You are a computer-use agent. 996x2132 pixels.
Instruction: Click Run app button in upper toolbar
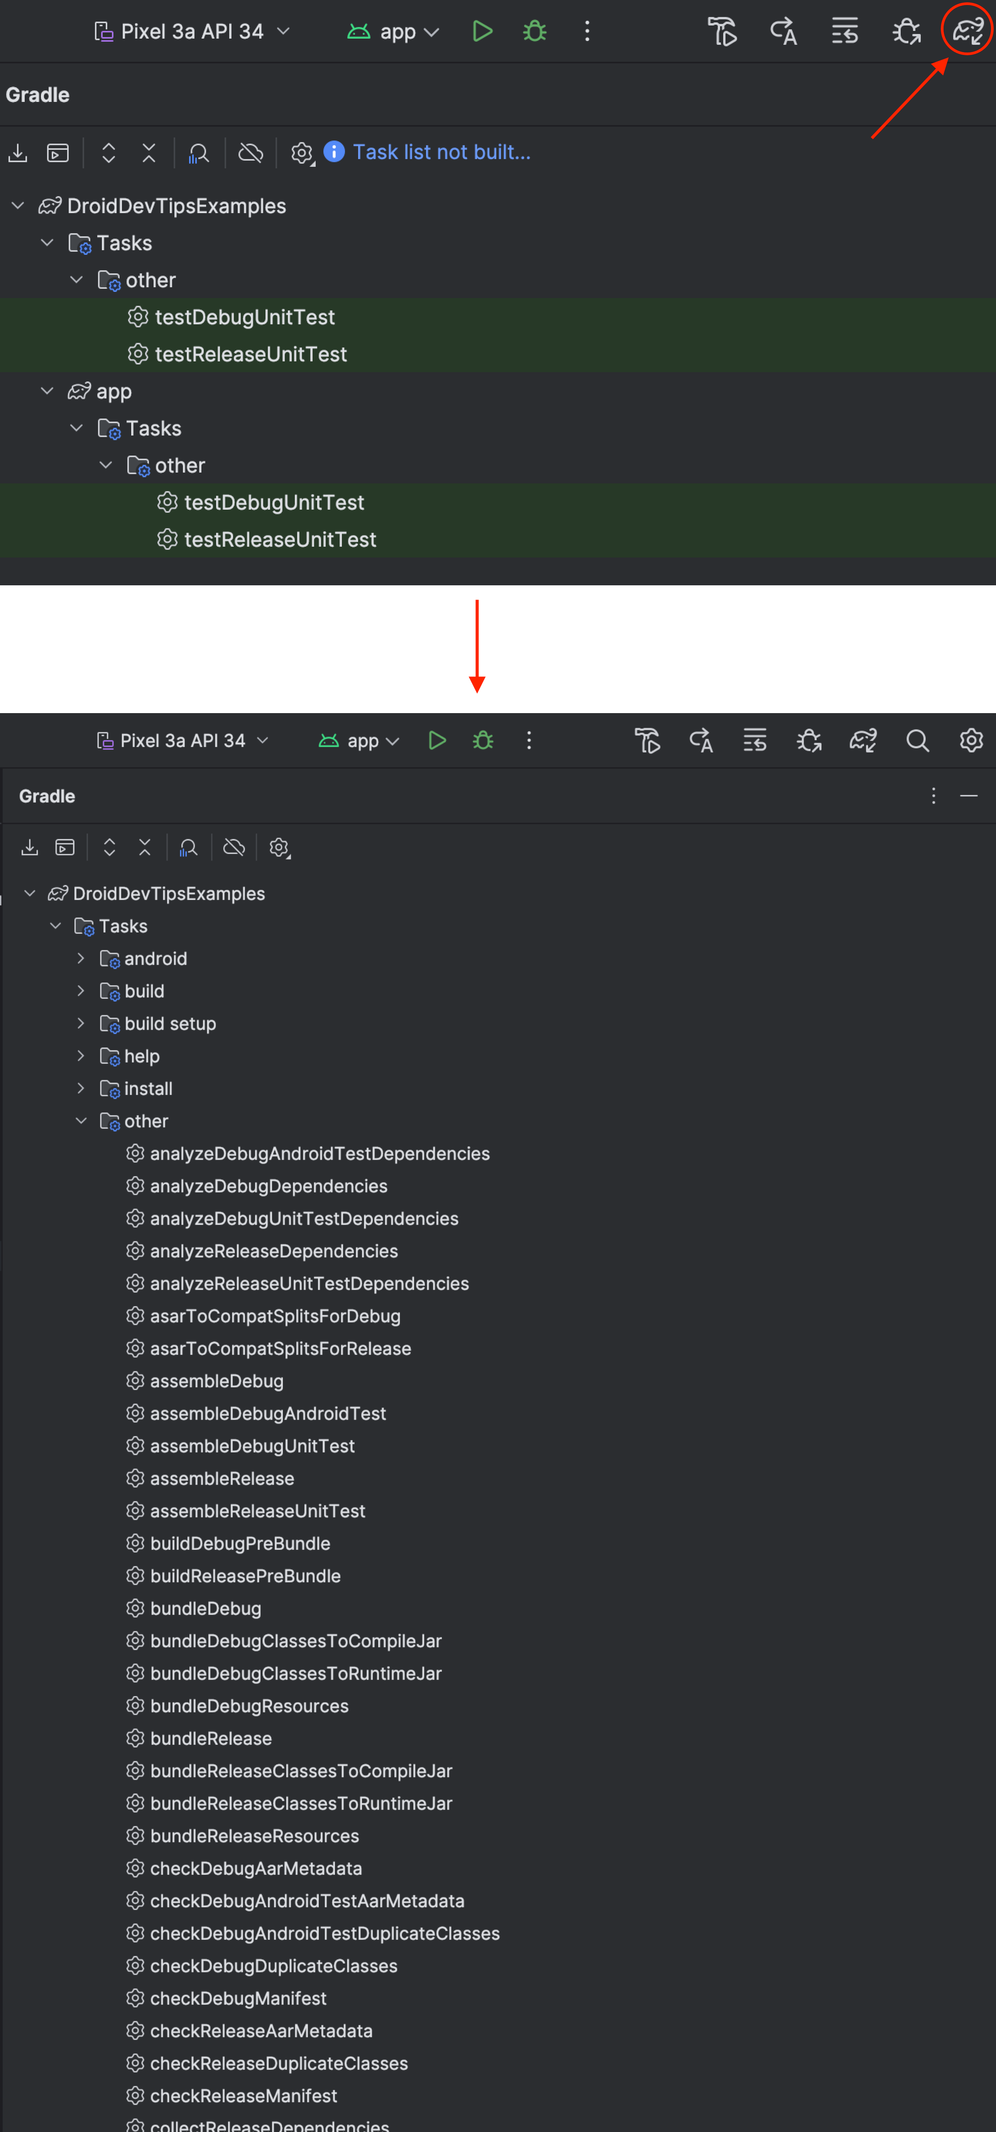coord(482,31)
